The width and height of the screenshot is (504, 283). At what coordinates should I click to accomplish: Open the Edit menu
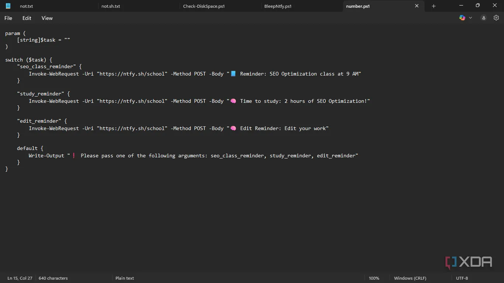(x=27, y=18)
